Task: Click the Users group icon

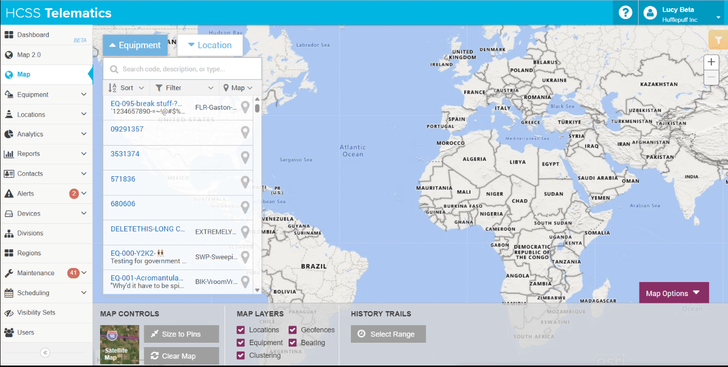Action: click(9, 333)
